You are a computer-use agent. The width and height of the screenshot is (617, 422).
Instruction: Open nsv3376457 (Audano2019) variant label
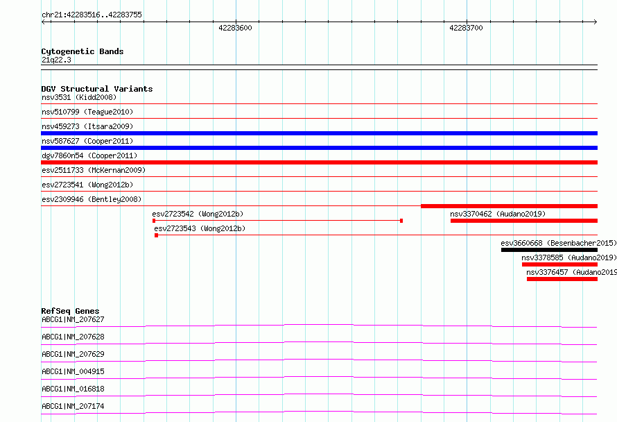572,272
